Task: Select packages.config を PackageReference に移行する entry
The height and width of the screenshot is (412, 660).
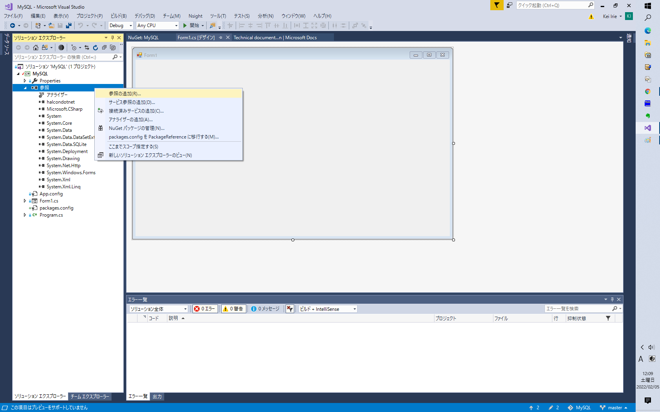Action: tap(169, 137)
